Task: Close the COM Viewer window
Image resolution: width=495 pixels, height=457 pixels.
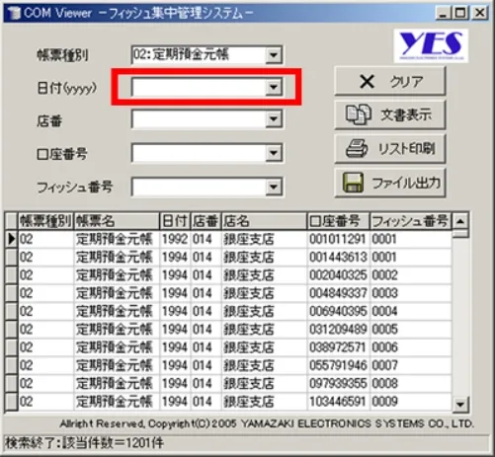Action: pos(480,13)
